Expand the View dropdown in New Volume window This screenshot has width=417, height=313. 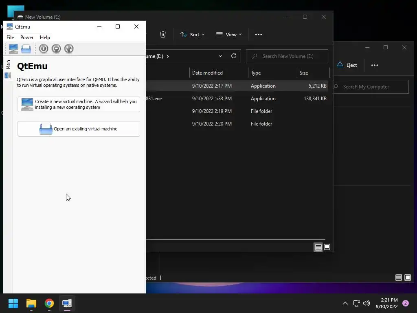229,35
